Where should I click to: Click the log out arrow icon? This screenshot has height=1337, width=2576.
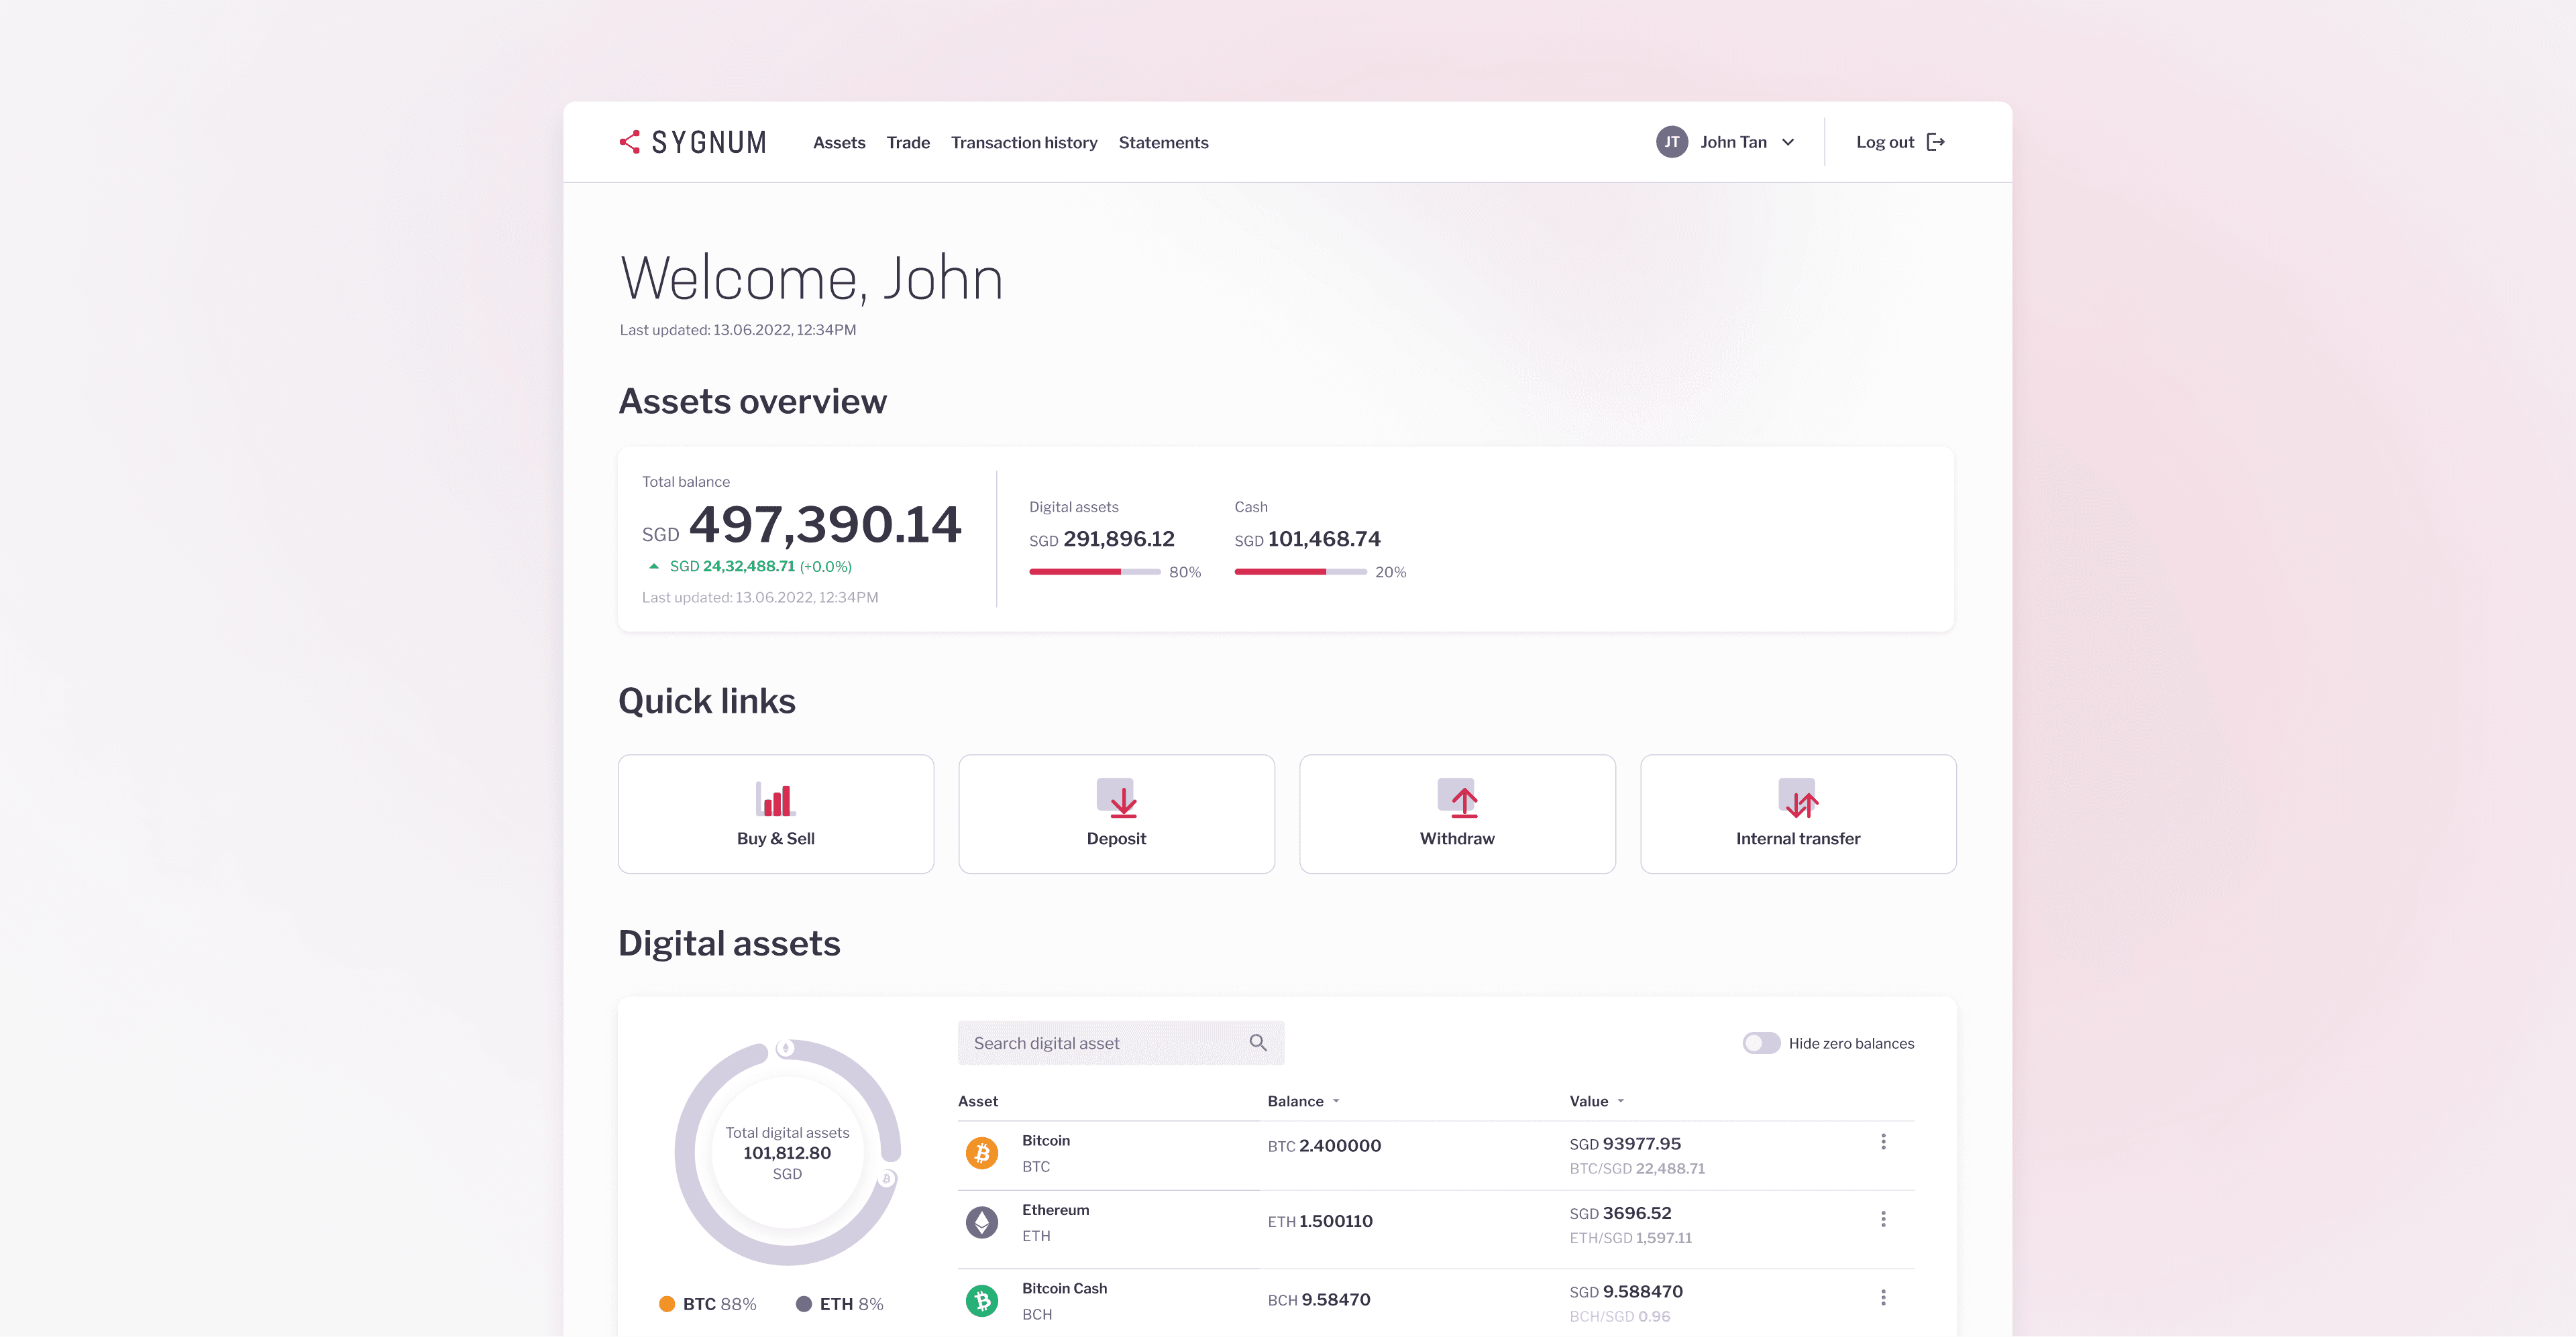click(x=1936, y=142)
